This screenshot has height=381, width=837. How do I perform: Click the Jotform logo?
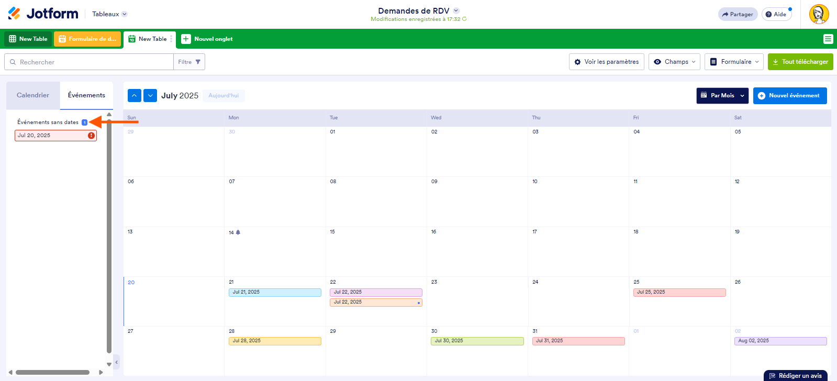click(43, 14)
